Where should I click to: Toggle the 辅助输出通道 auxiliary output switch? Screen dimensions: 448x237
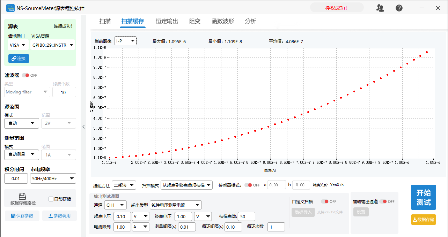(383, 201)
